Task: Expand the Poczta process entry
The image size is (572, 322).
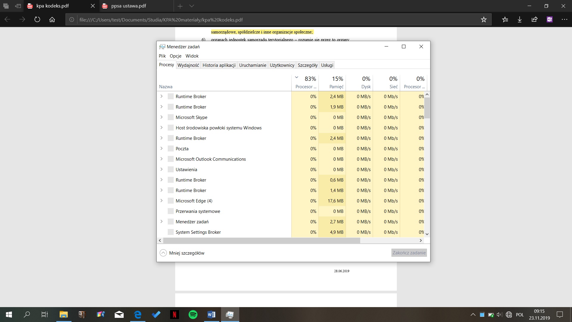Action: click(161, 148)
